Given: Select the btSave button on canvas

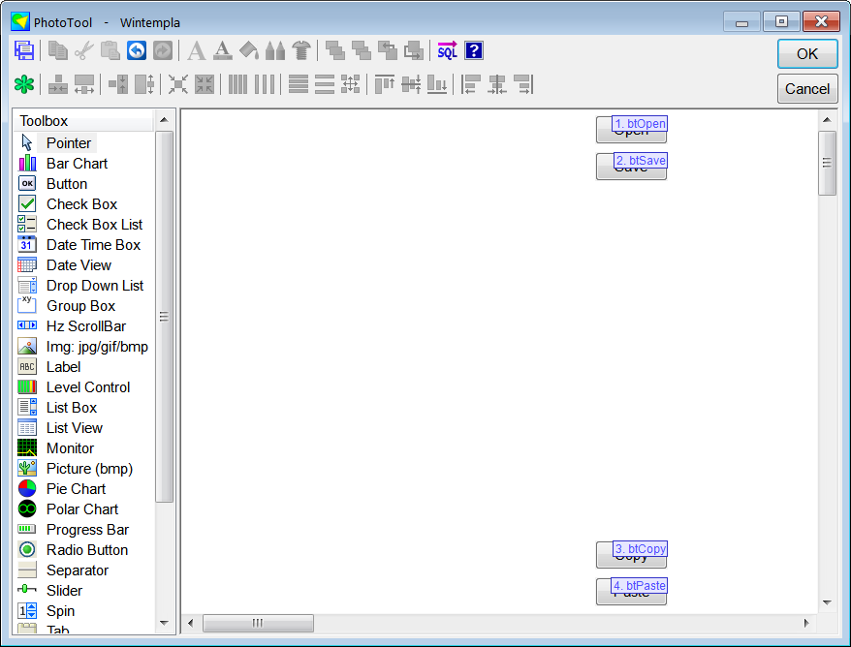Looking at the screenshot, I should pos(631,167).
